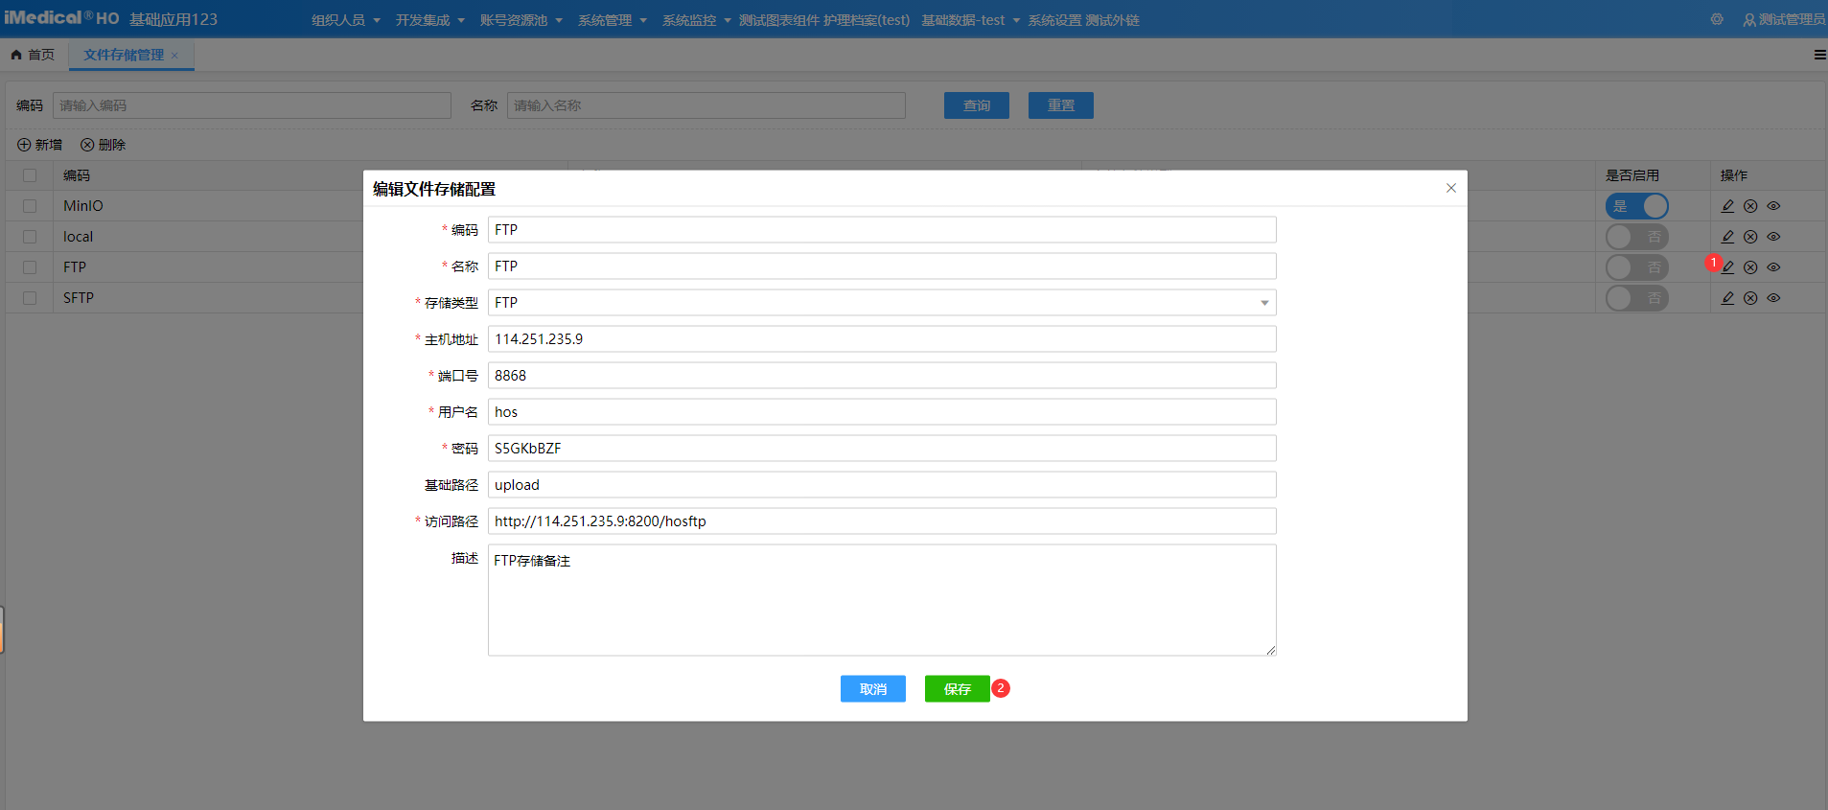The image size is (1828, 810).
Task: Check the FTP row checkbox
Action: [x=30, y=267]
